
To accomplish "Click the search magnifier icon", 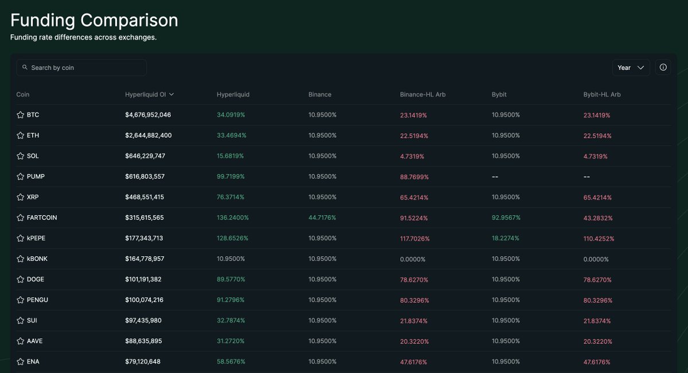I will tap(25, 68).
